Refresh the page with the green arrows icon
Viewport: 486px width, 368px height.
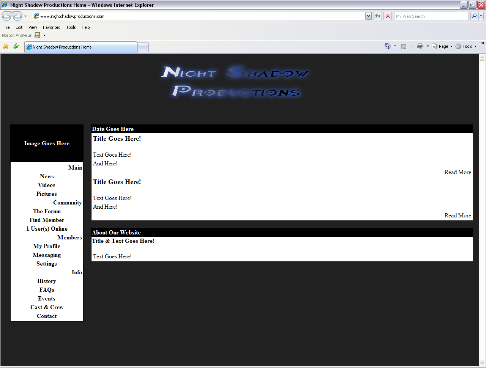point(378,16)
